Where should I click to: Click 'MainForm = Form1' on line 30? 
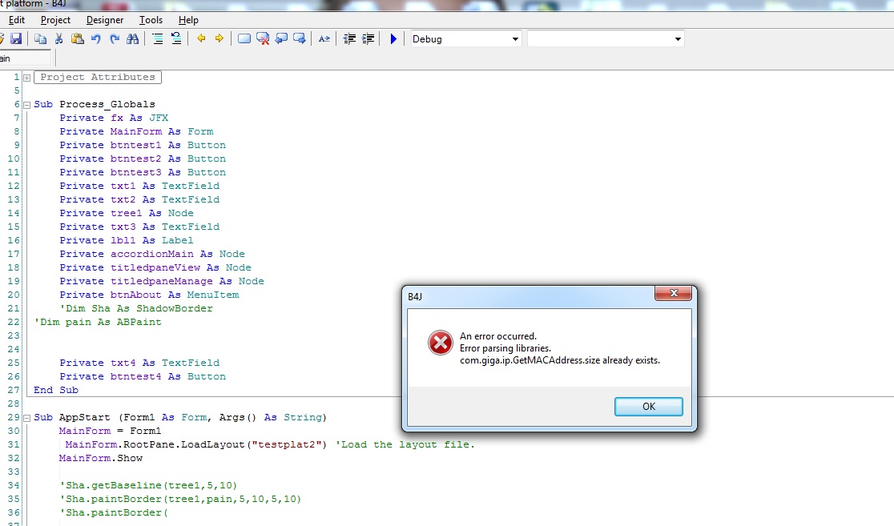point(110,431)
